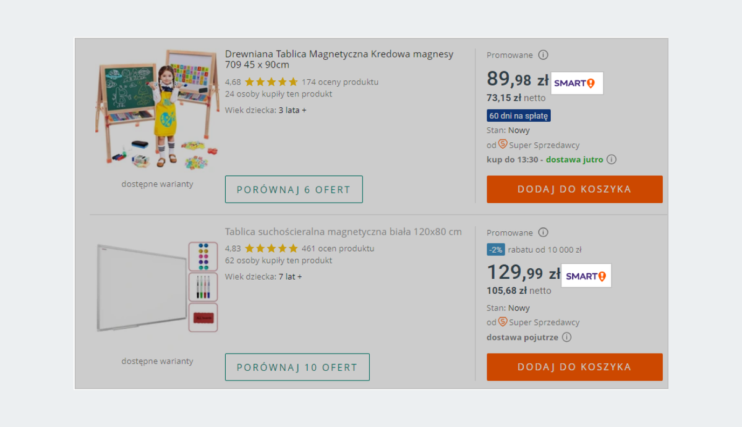Open Tablica suchościeralna magnetyczna product title
The height and width of the screenshot is (427, 742).
coord(343,232)
